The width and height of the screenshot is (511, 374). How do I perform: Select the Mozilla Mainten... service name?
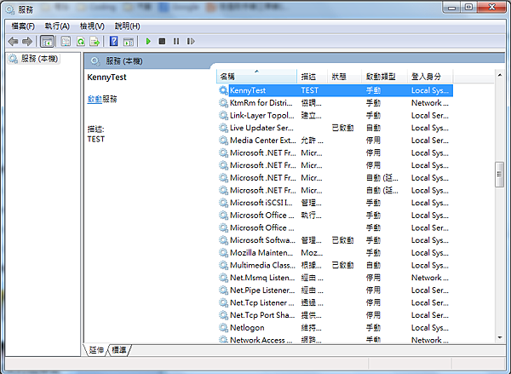(261, 253)
